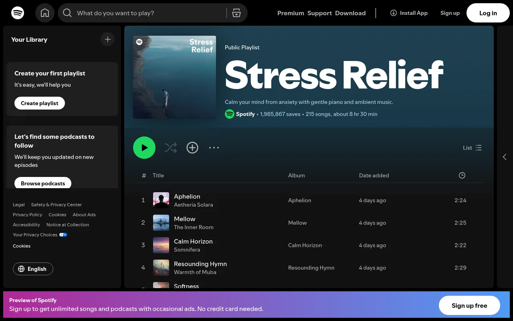Click the Spotify logo

18,13
